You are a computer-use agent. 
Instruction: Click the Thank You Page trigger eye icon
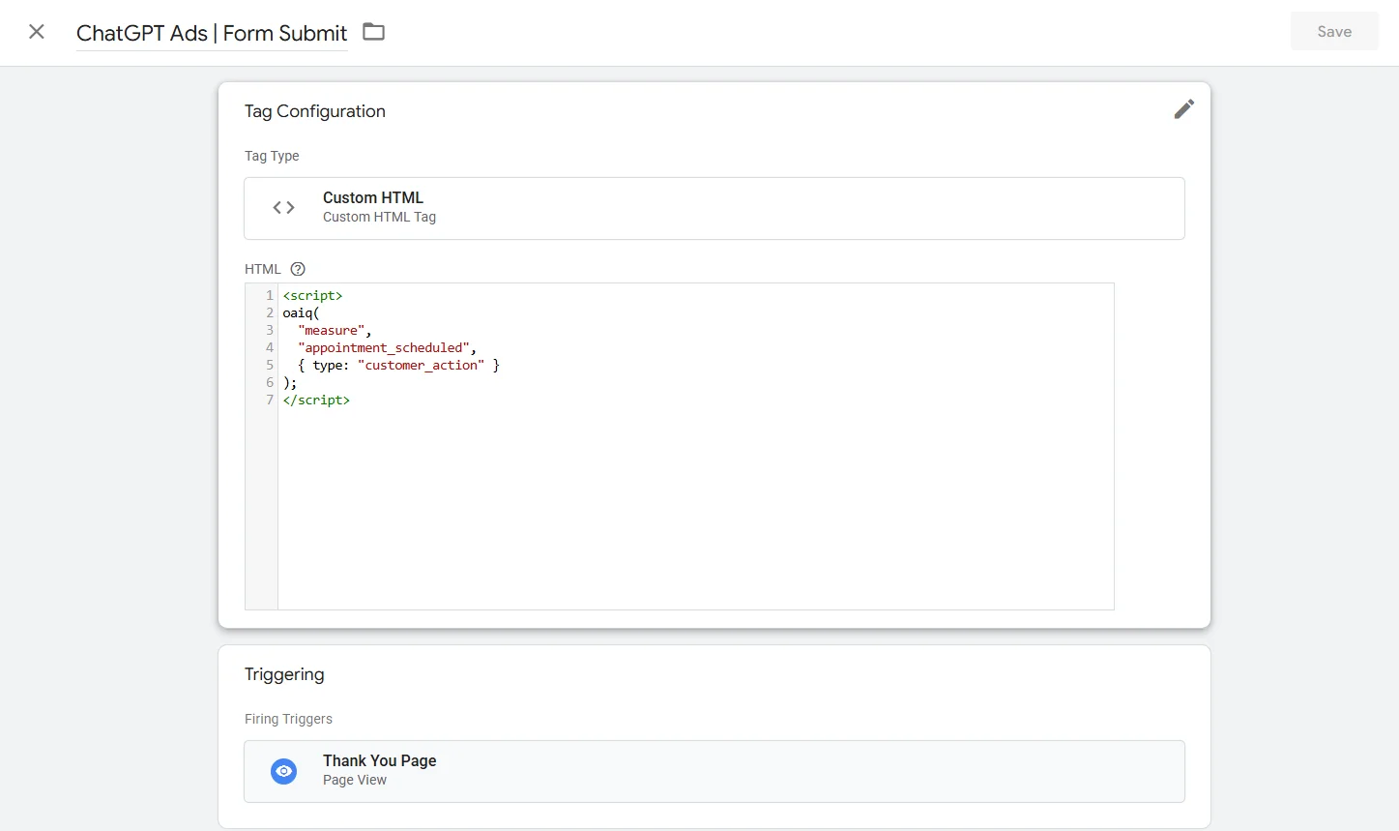pos(283,771)
